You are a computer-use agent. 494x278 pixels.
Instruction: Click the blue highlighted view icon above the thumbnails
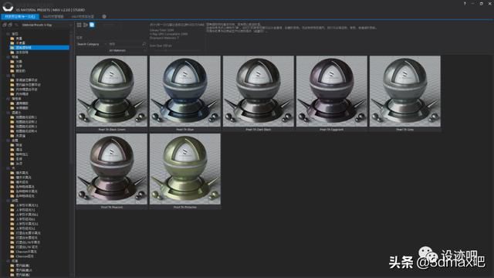(x=92, y=25)
